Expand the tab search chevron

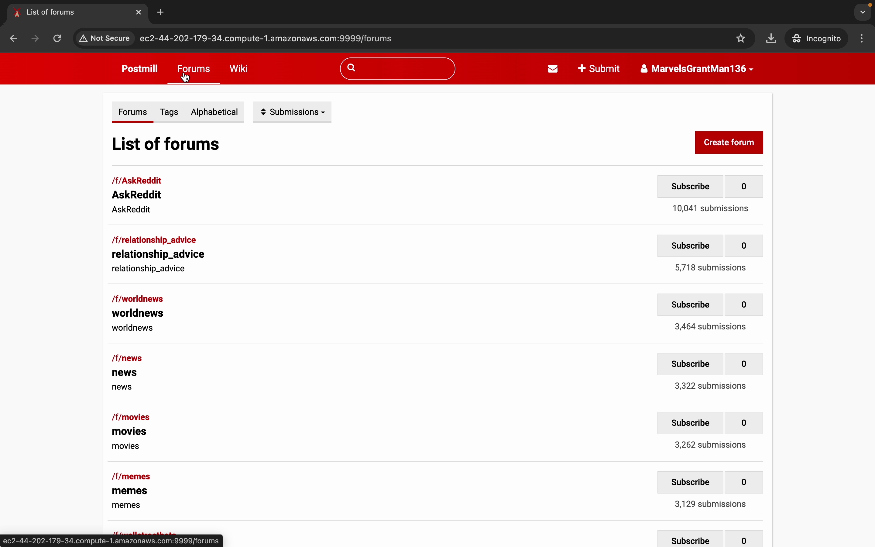pos(863,12)
